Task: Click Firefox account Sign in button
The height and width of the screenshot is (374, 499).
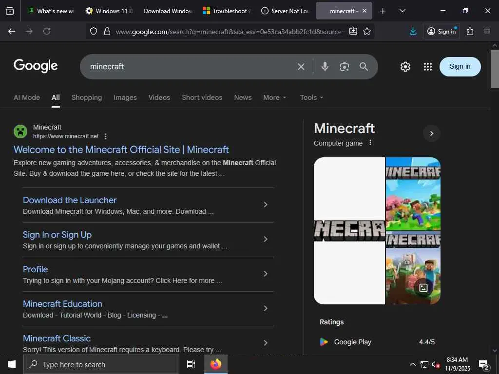Action: [x=441, y=31]
